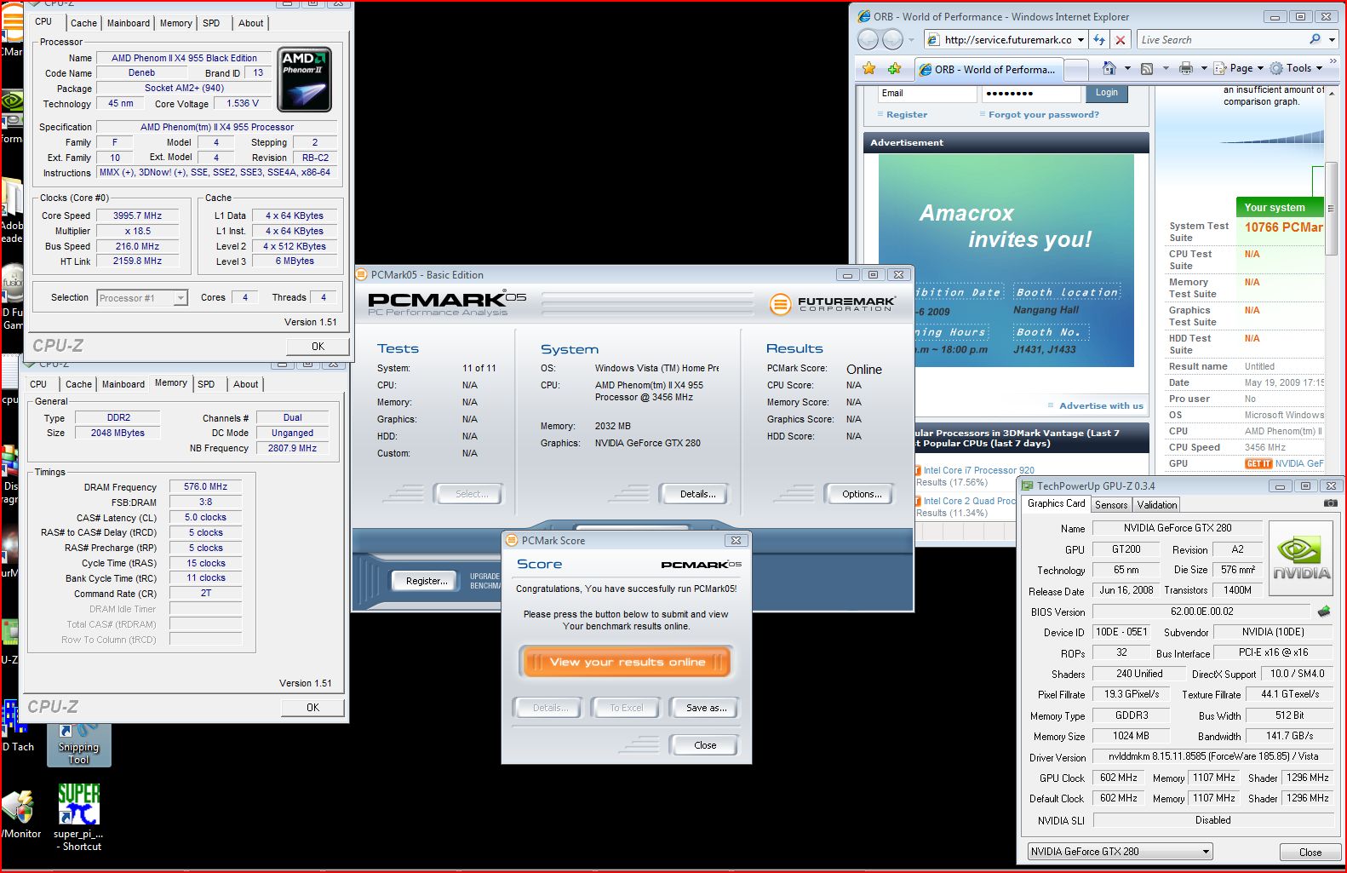This screenshot has height=873, width=1347.
Task: Switch to the Validation tab in GPU-Z
Action: pyautogui.click(x=1157, y=505)
